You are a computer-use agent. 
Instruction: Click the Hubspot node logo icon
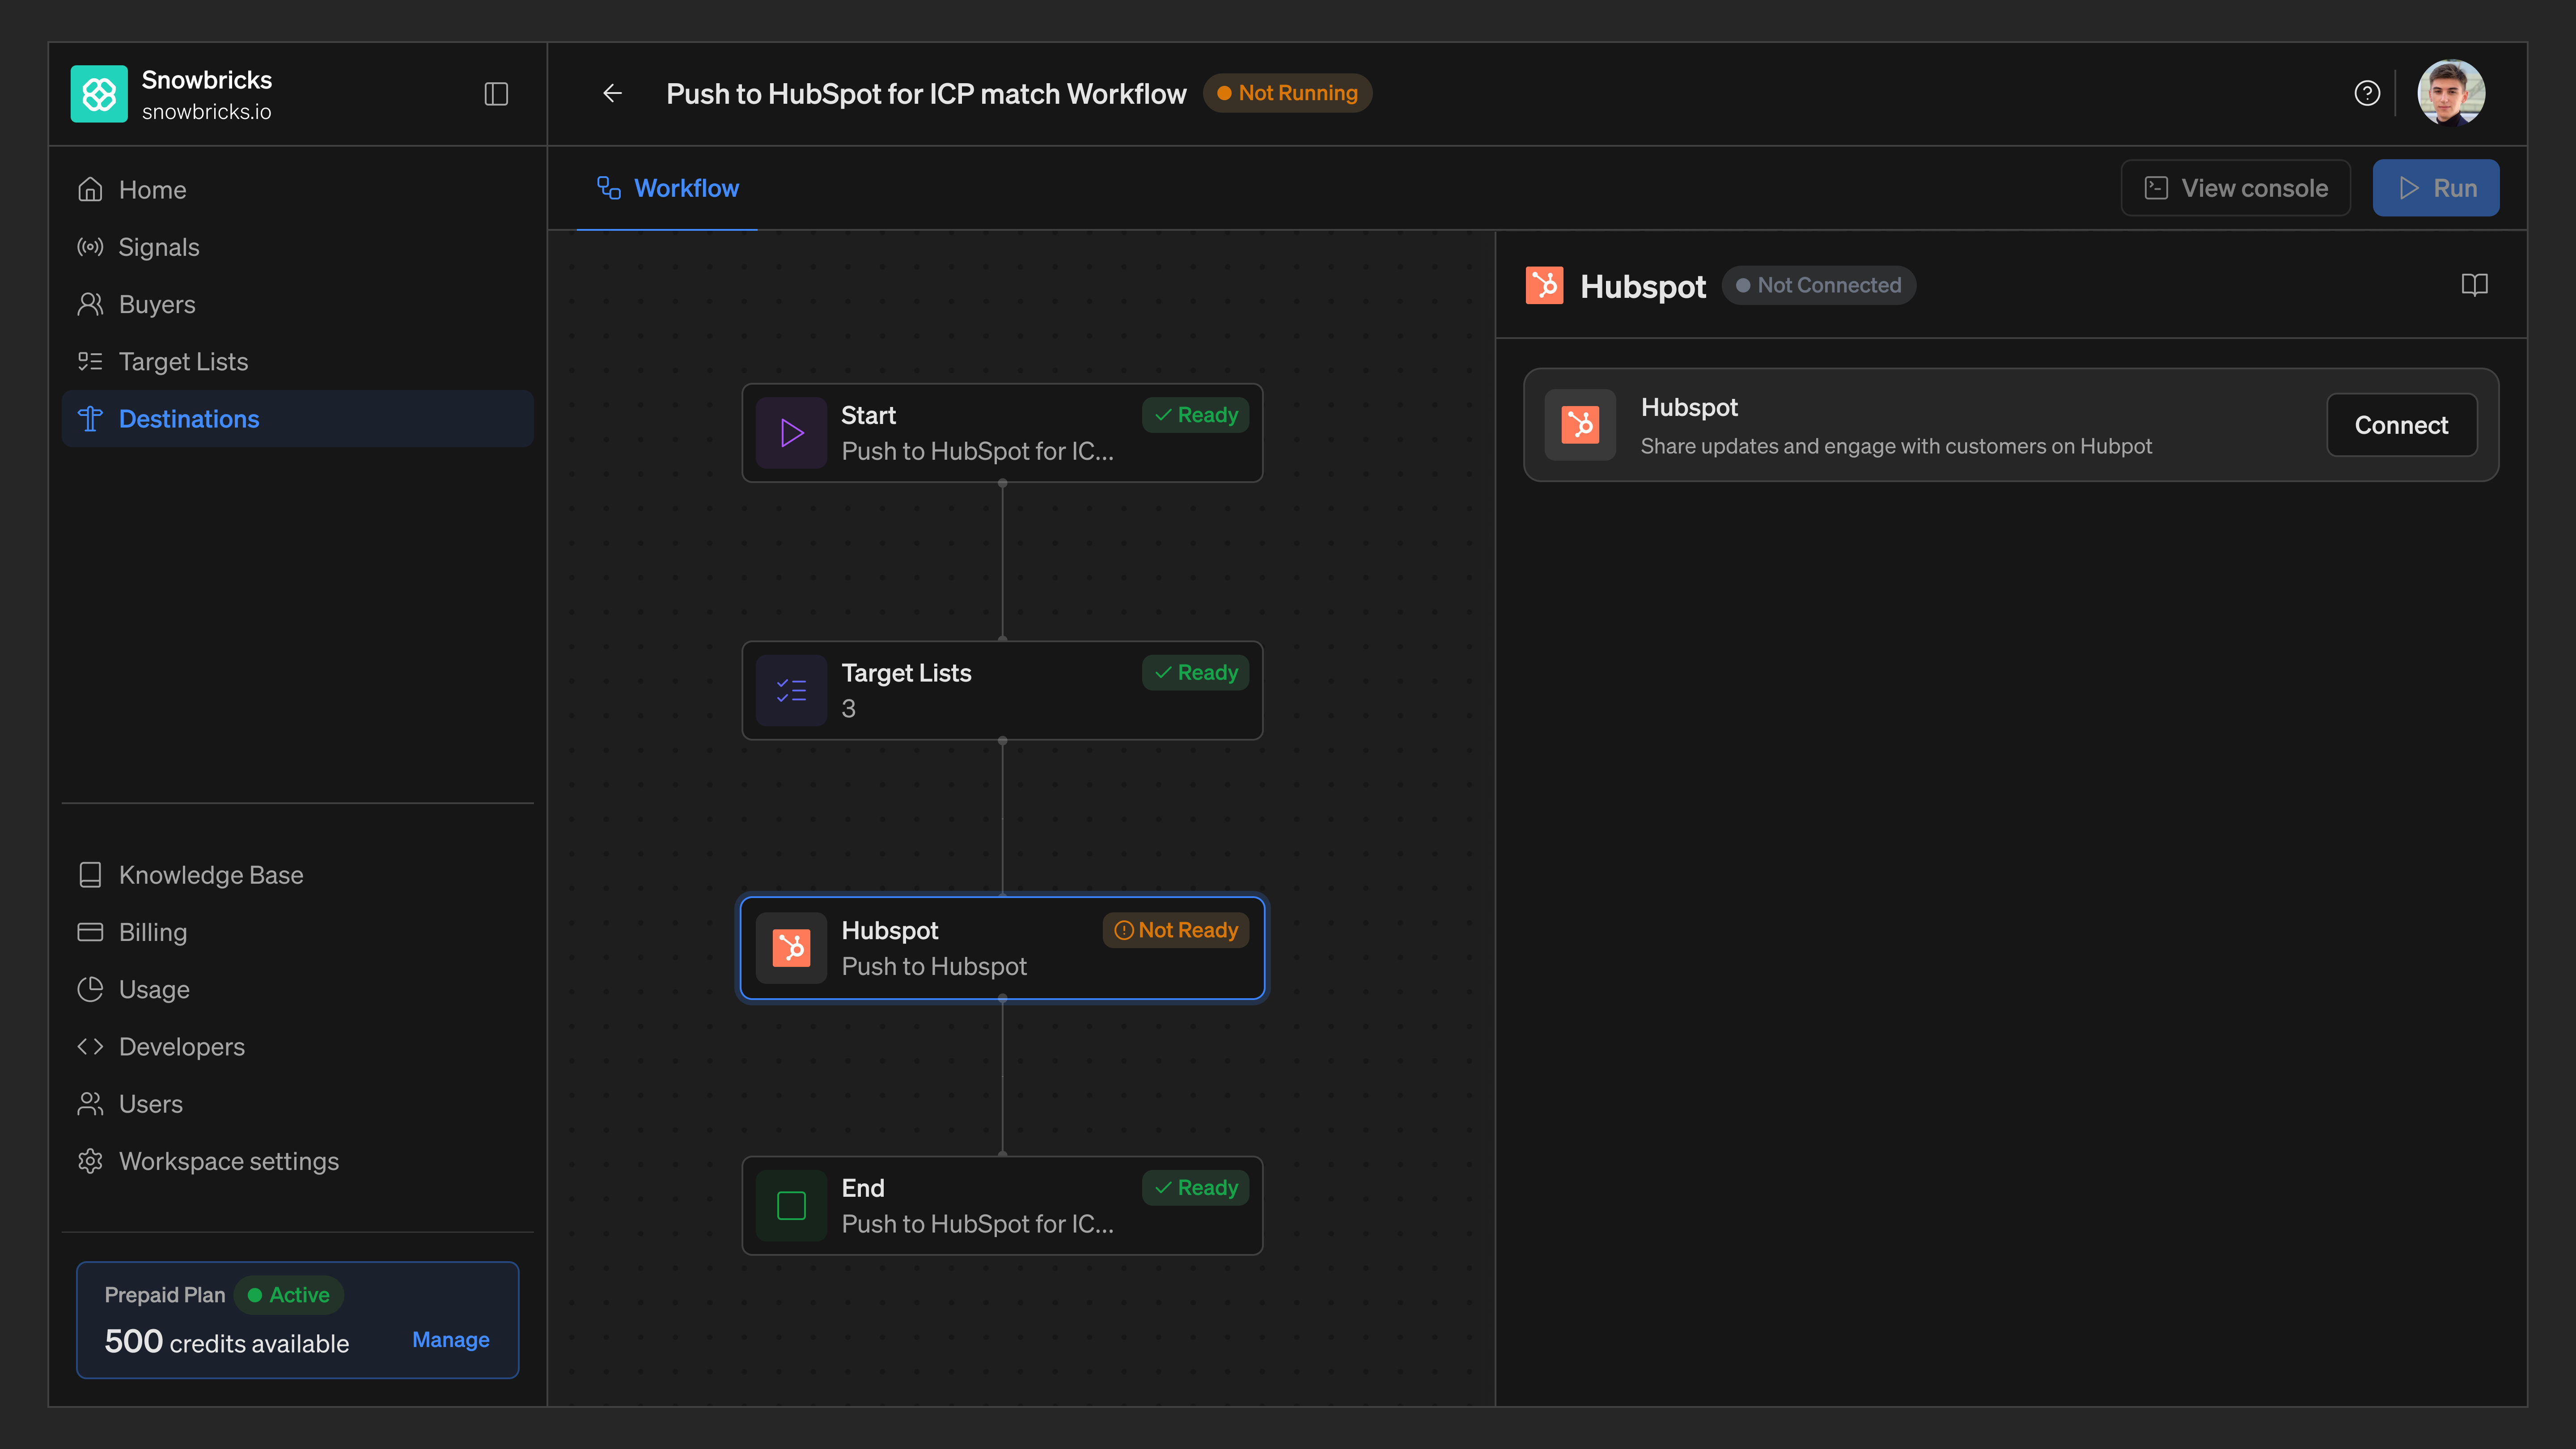791,948
